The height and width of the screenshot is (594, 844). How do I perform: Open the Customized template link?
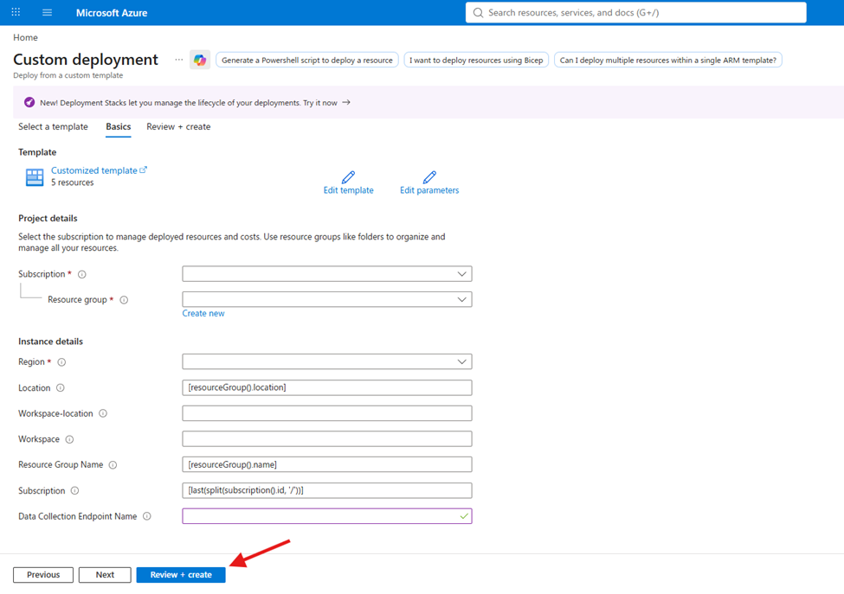[94, 170]
